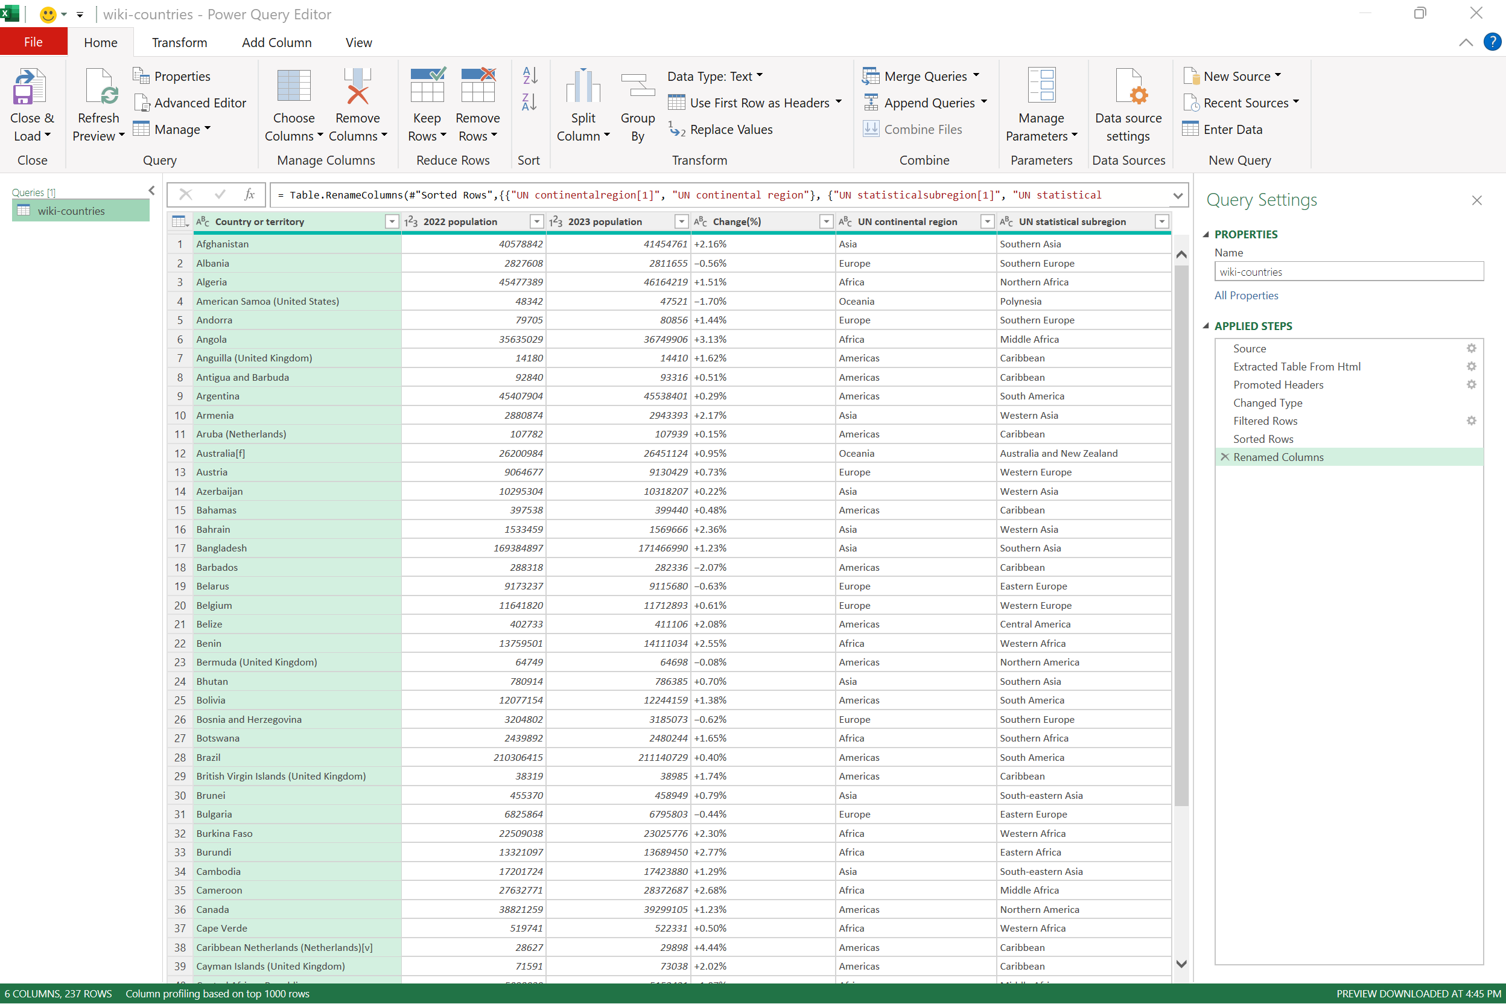The height and width of the screenshot is (1004, 1506).
Task: Click the Split Column icon
Action: (x=583, y=87)
